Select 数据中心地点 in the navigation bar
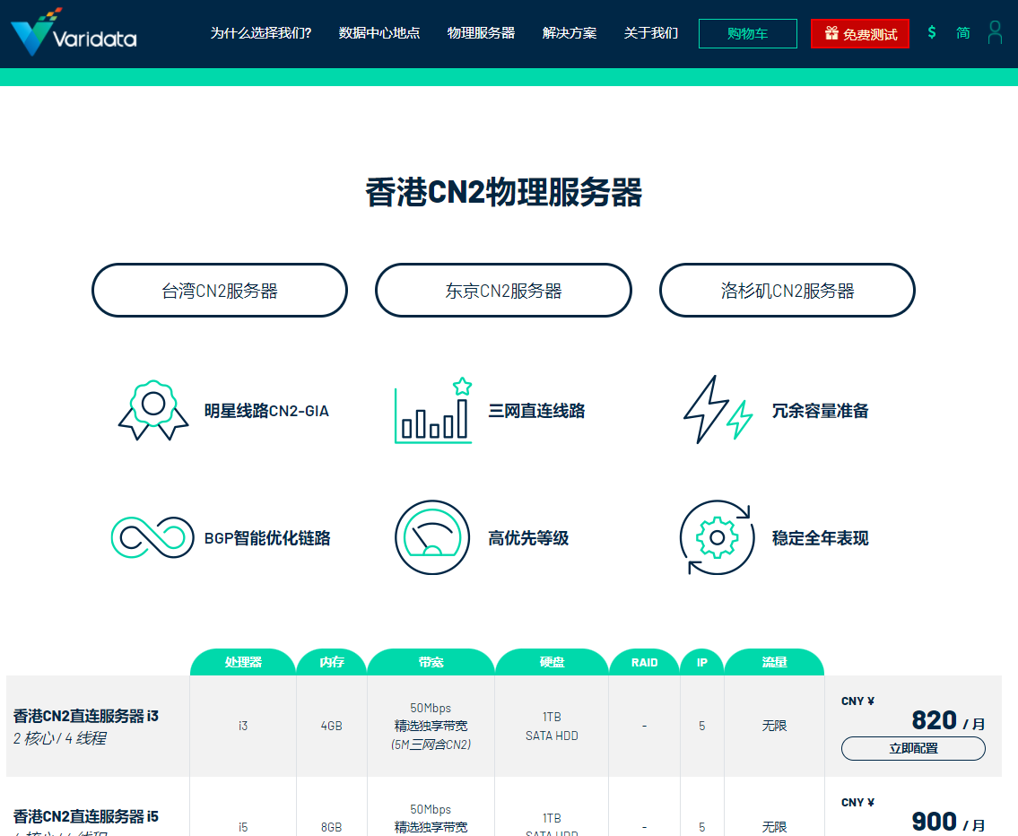1018x836 pixels. click(x=378, y=32)
